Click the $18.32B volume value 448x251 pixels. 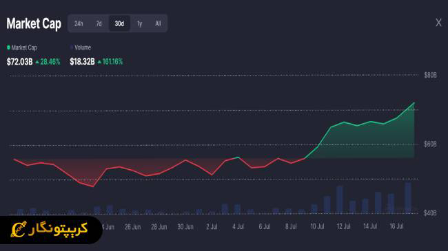82,62
